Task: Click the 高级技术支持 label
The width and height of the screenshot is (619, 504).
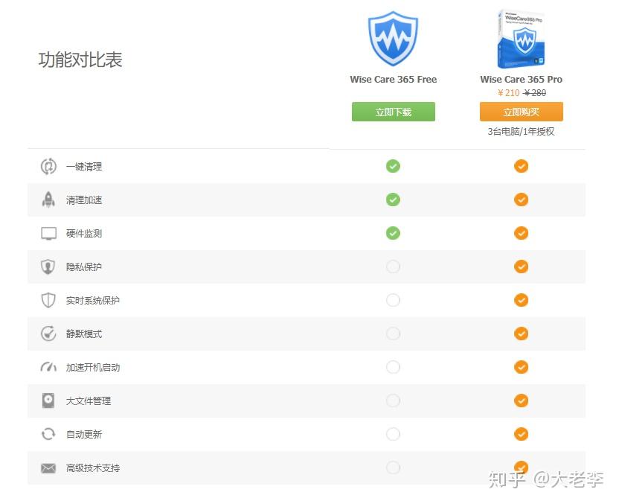Action: (93, 468)
